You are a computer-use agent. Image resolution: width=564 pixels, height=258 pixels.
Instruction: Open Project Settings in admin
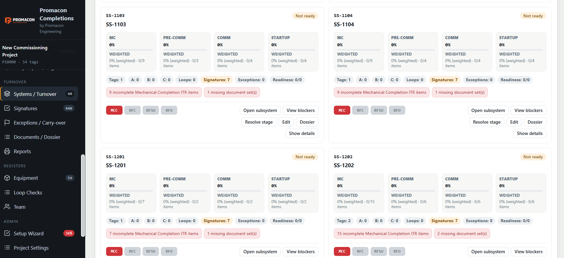(39, 248)
